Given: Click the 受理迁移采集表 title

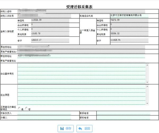Looking at the screenshot, I should point(79,7).
